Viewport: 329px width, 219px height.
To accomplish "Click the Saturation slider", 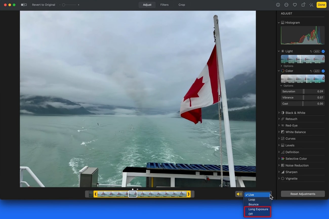I will tap(303, 91).
